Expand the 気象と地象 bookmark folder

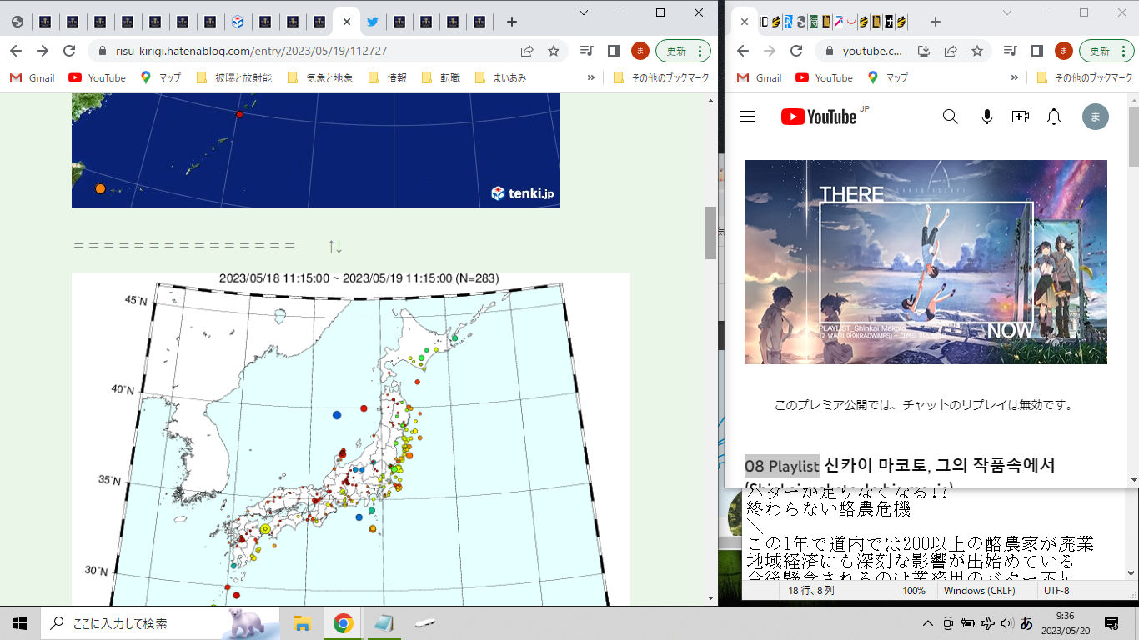pos(320,77)
